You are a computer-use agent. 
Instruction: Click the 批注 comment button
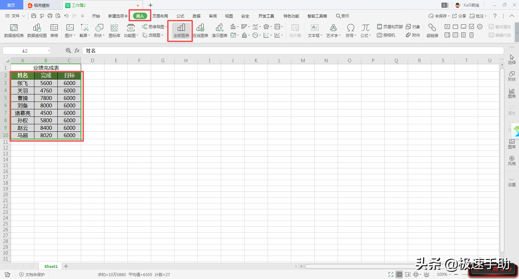[478, 16]
